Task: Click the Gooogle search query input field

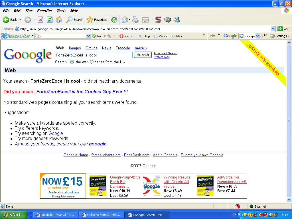Action: coord(94,55)
